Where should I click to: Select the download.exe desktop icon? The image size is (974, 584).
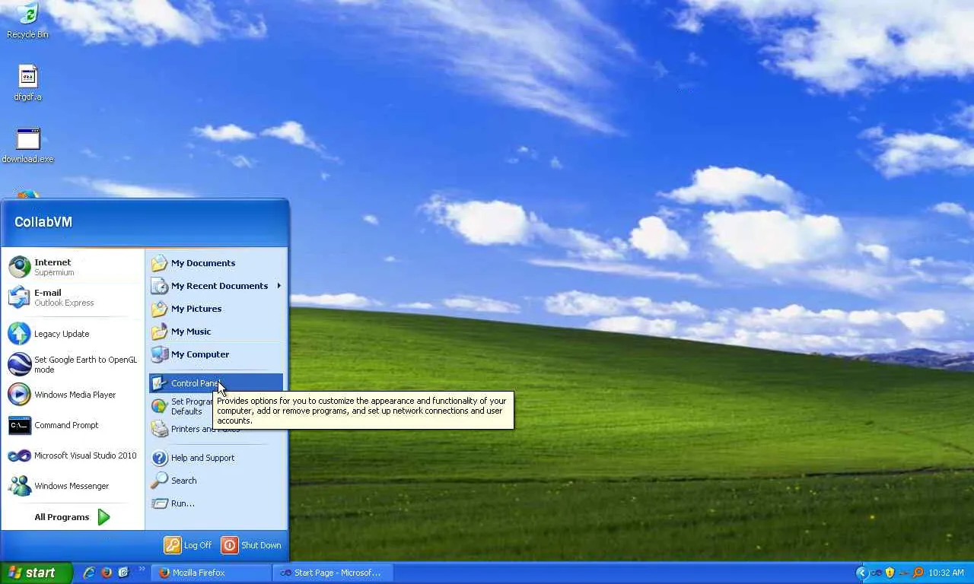28,144
